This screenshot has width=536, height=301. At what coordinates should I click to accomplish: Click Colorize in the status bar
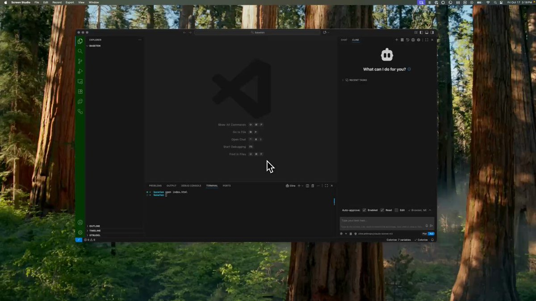421,240
